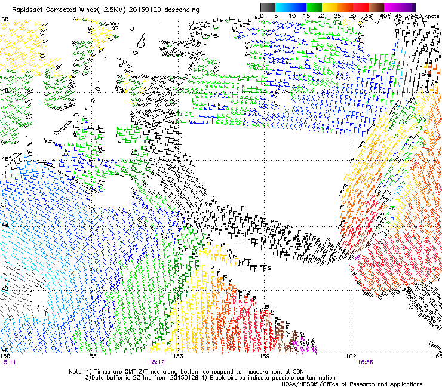The width and height of the screenshot is (442, 388).
Task: Click the purple time stamp '18:12'
Action: click(156, 362)
